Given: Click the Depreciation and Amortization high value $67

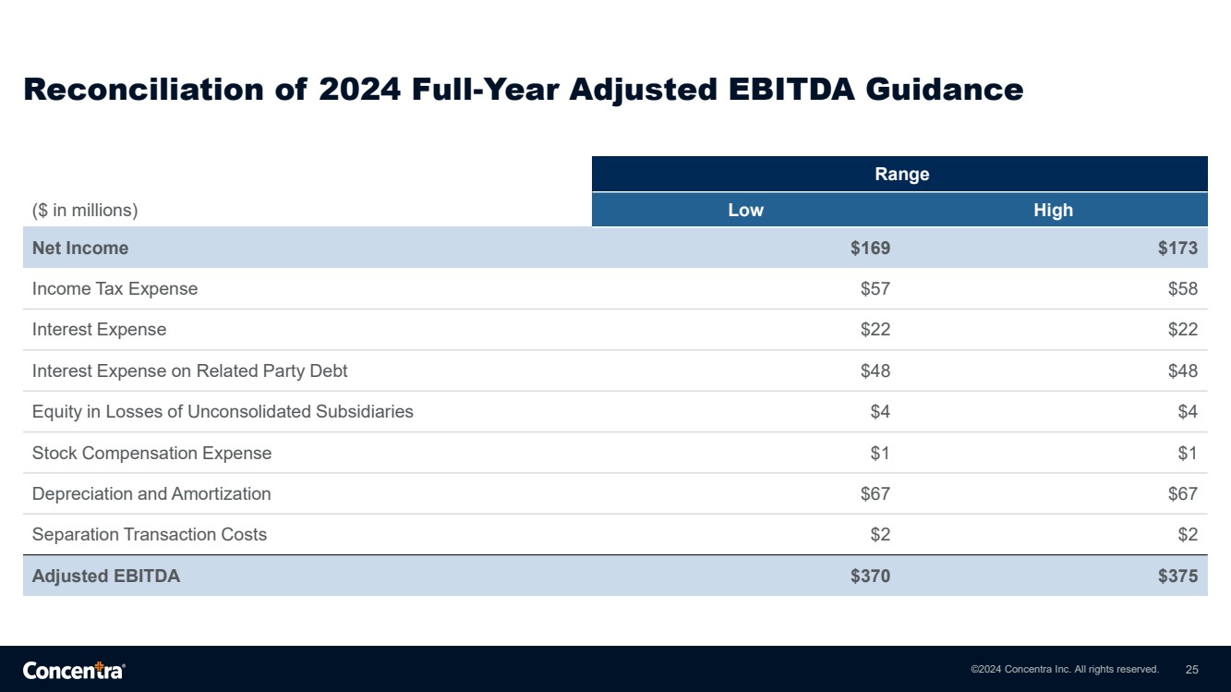Looking at the screenshot, I should (x=1183, y=494).
